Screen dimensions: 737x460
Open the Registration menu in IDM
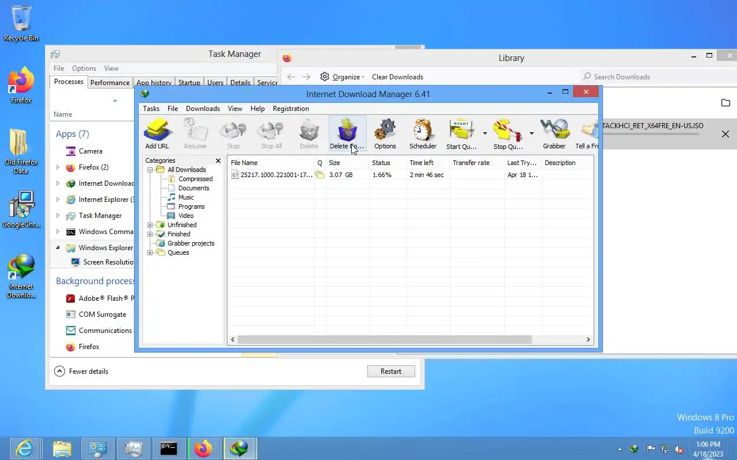[291, 109]
